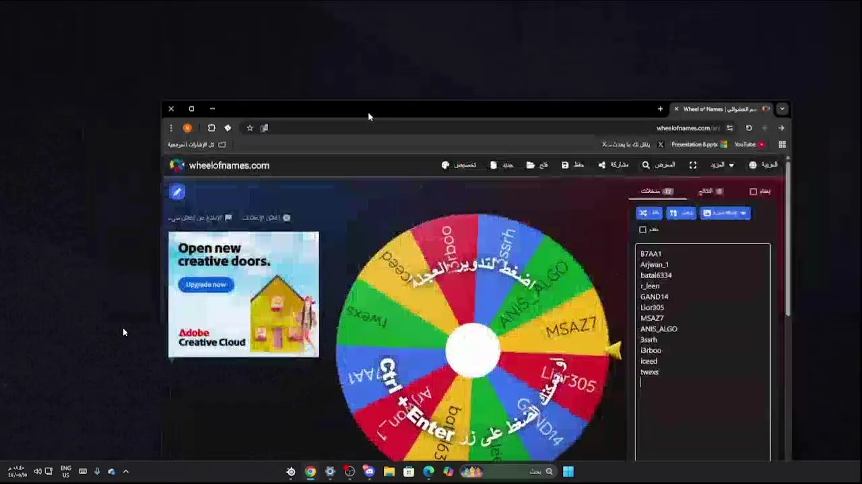Open Microsoft Edge from the taskbar
The height and width of the screenshot is (484, 862).
[428, 472]
